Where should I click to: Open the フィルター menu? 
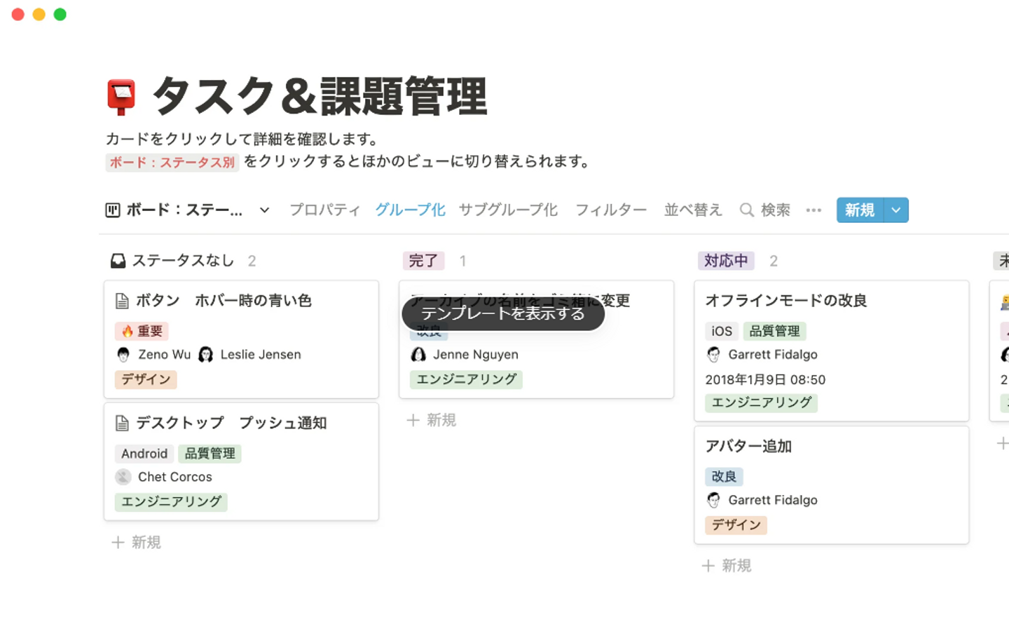610,210
